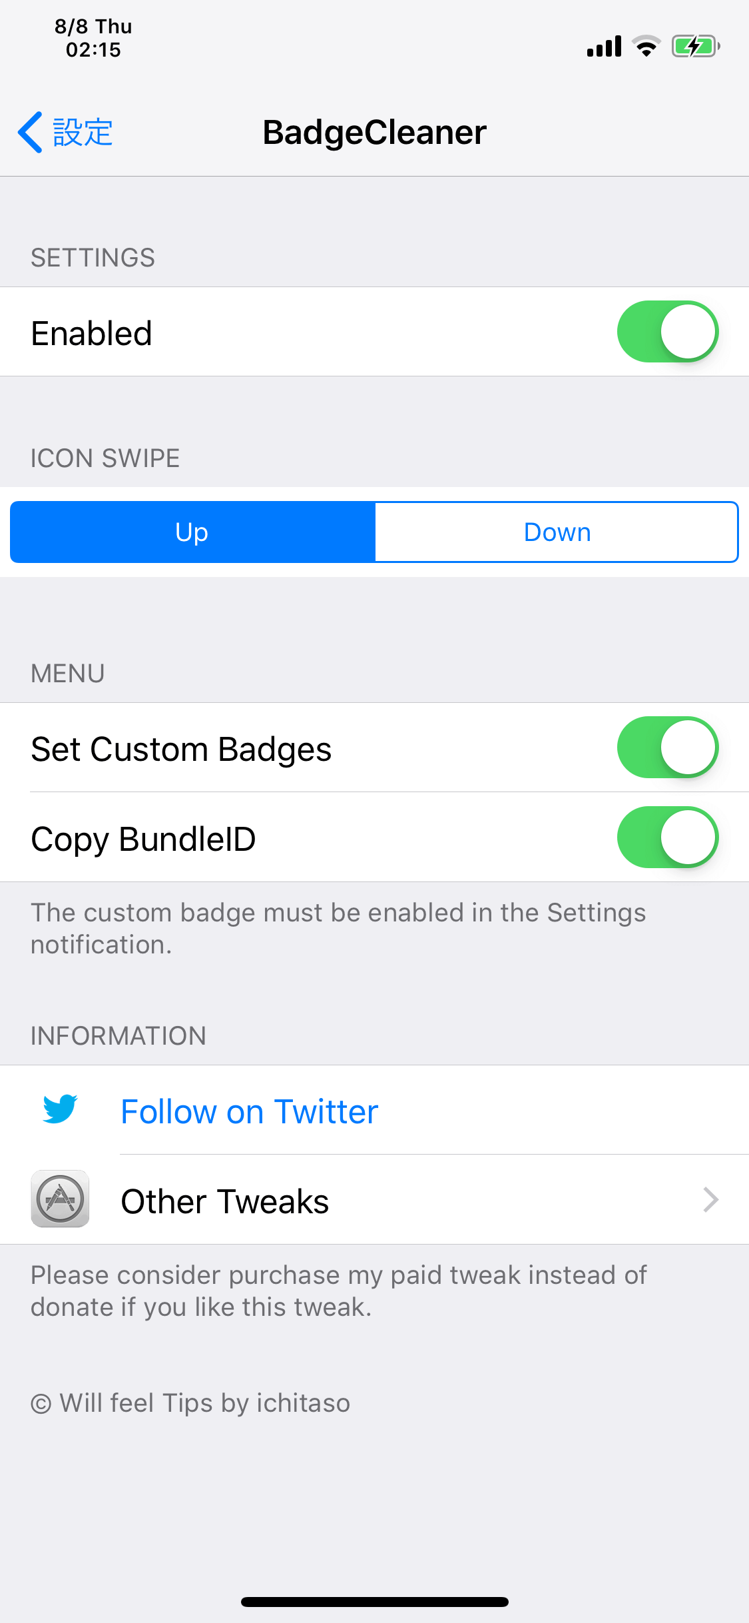The width and height of the screenshot is (749, 1623).
Task: Select the Down swipe segment
Action: pos(557,532)
